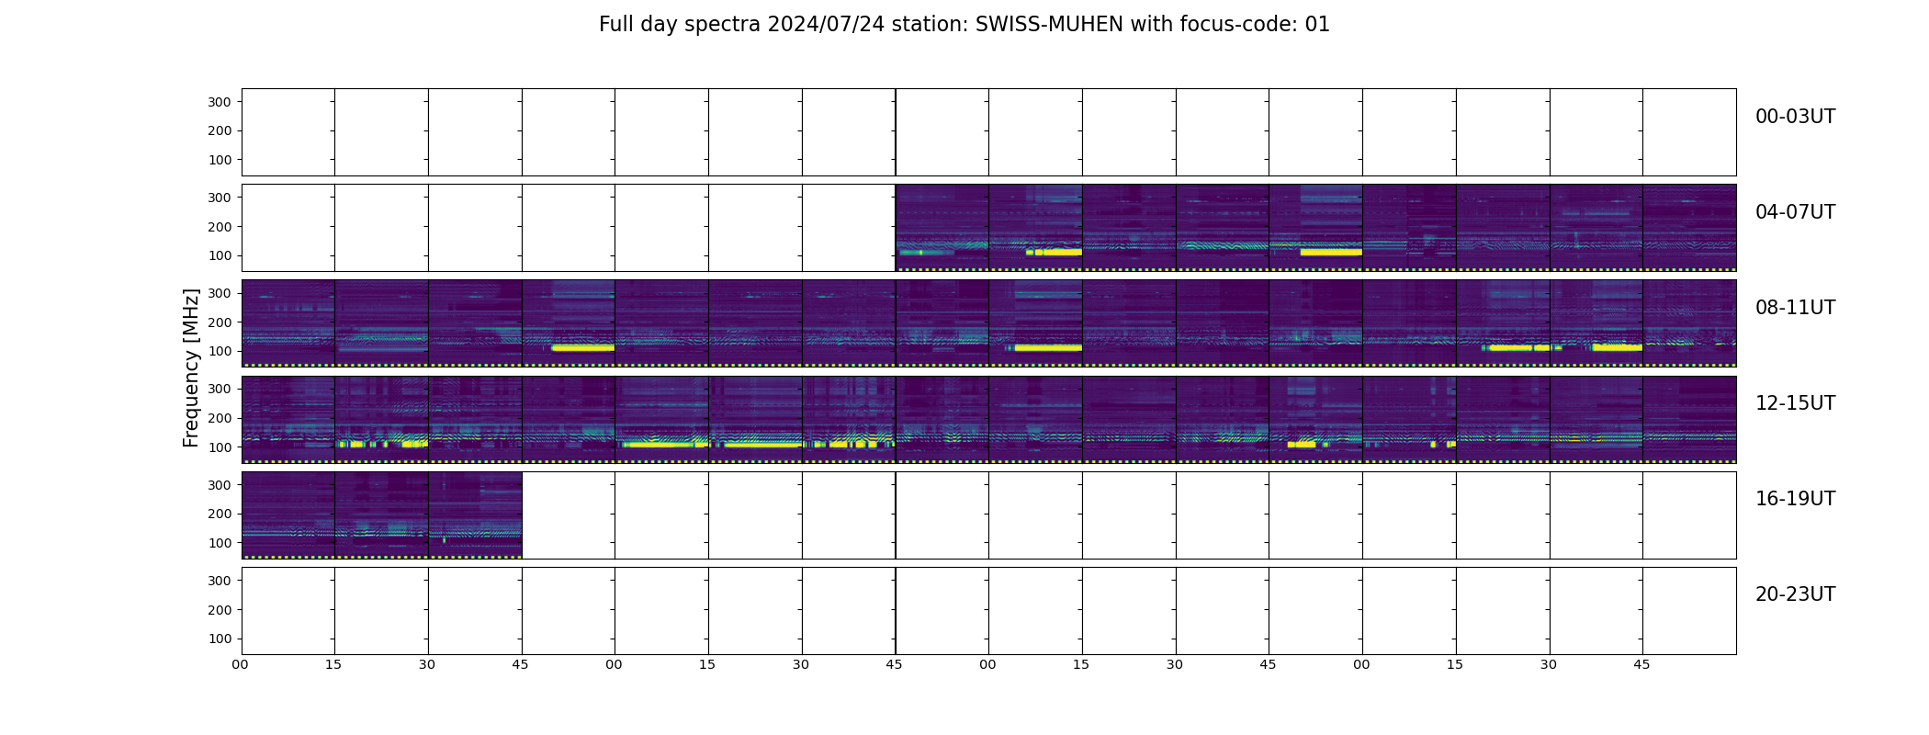Image resolution: width=1929 pixels, height=735 pixels.
Task: Select the '04-07UT' row label
Action: 1795,212
